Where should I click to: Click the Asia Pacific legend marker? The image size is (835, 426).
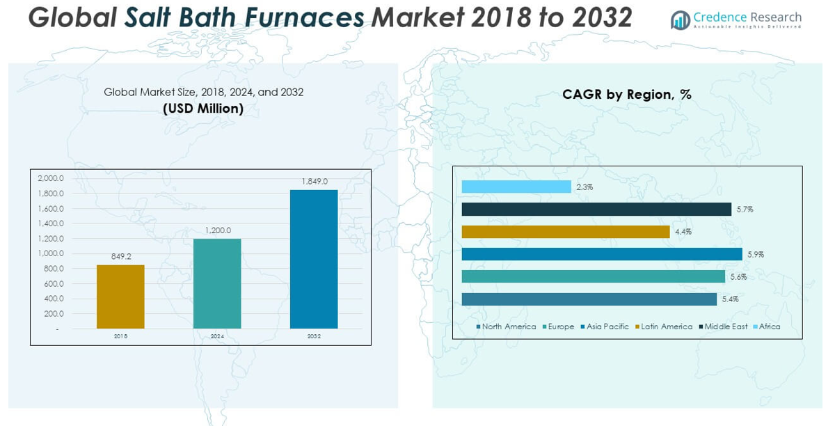[x=582, y=326]
